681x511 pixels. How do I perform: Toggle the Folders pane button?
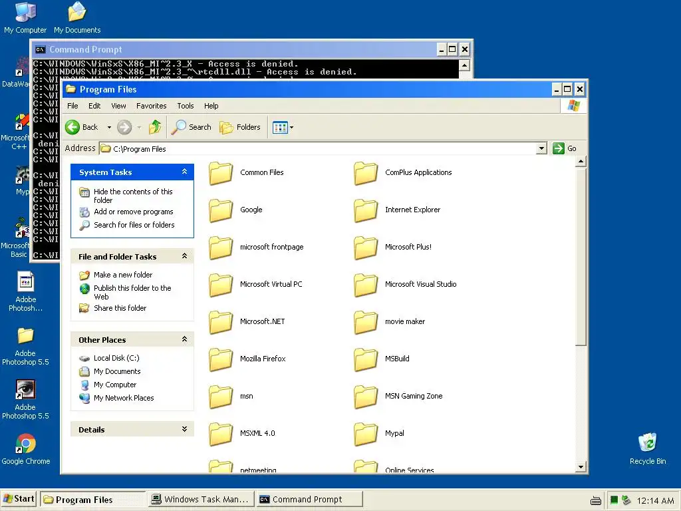[x=240, y=127]
